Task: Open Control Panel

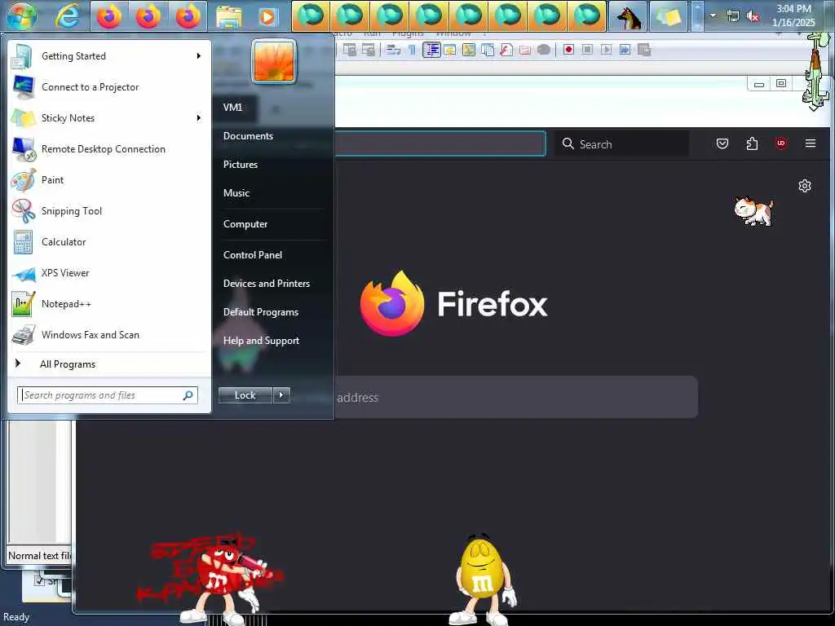Action: click(x=253, y=255)
